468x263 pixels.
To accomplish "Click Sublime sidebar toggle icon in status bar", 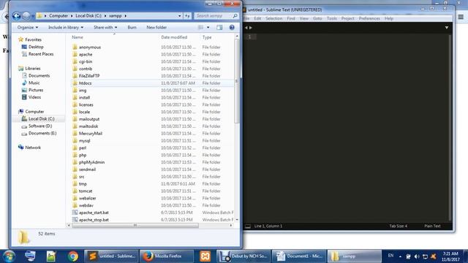I will point(248,226).
